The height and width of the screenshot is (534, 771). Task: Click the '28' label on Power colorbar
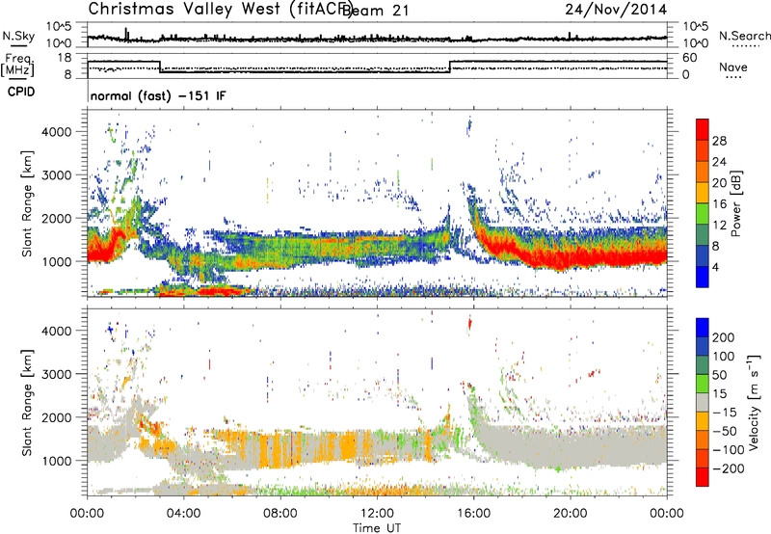[x=719, y=141]
